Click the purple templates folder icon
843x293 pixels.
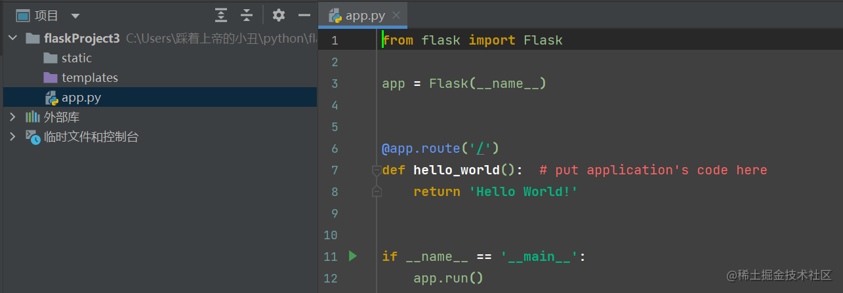click(x=51, y=78)
